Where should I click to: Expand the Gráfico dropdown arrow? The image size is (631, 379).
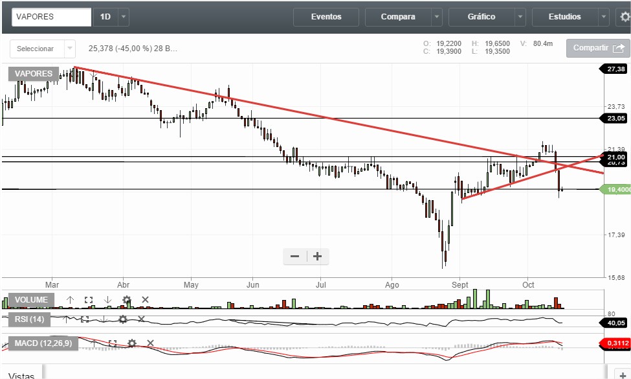click(520, 17)
